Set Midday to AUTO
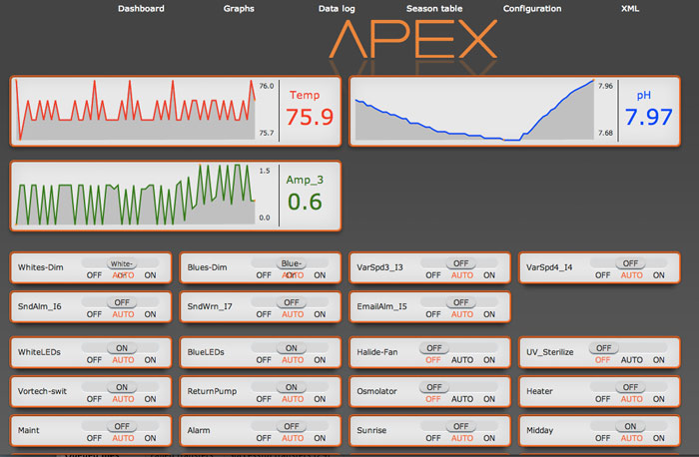Image resolution: width=699 pixels, height=457 pixels. point(632,438)
